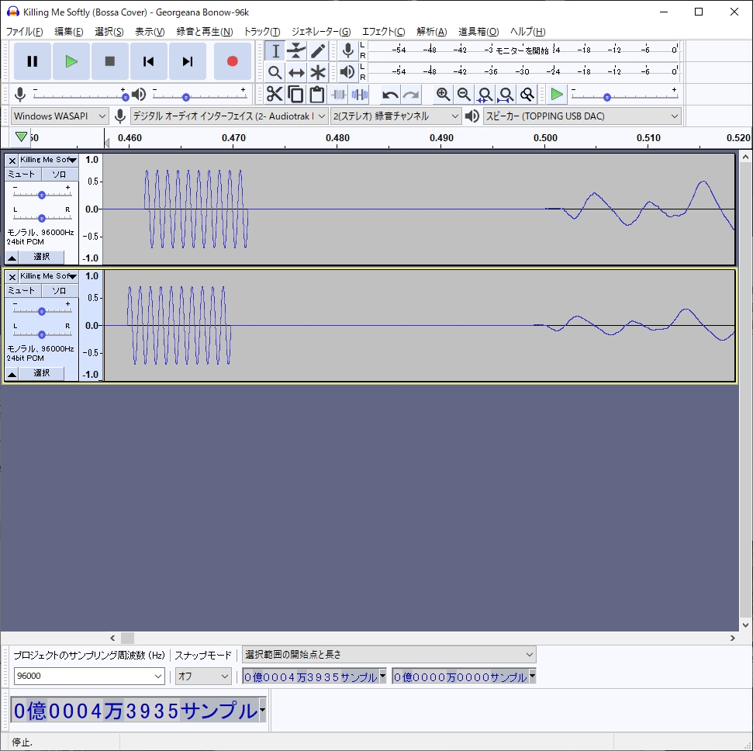
Task: Open the first track's name dropdown menu
Action: pos(48,160)
